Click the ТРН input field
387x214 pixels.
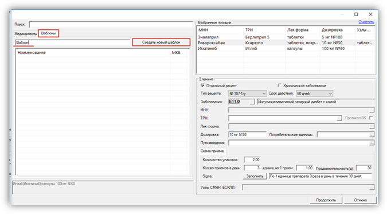pyautogui.click(x=283, y=118)
